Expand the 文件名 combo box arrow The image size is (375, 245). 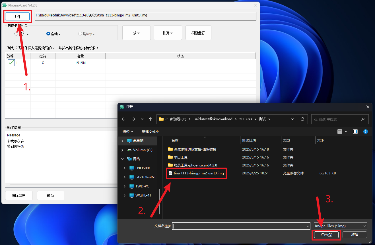click(308, 226)
